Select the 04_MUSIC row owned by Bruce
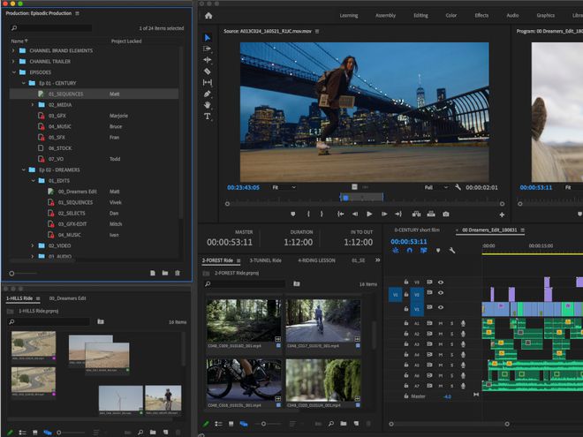Image resolution: width=583 pixels, height=437 pixels. (x=94, y=126)
